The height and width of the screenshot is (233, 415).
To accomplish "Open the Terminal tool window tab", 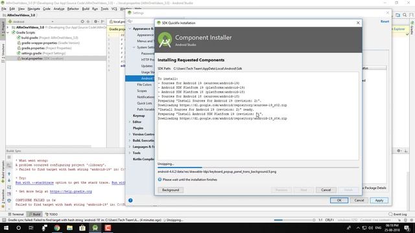I will point(16,214).
